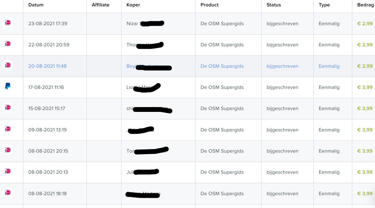Select the € 3,99 amount on PayPal row
This screenshot has width=375, height=208.
[365, 87]
